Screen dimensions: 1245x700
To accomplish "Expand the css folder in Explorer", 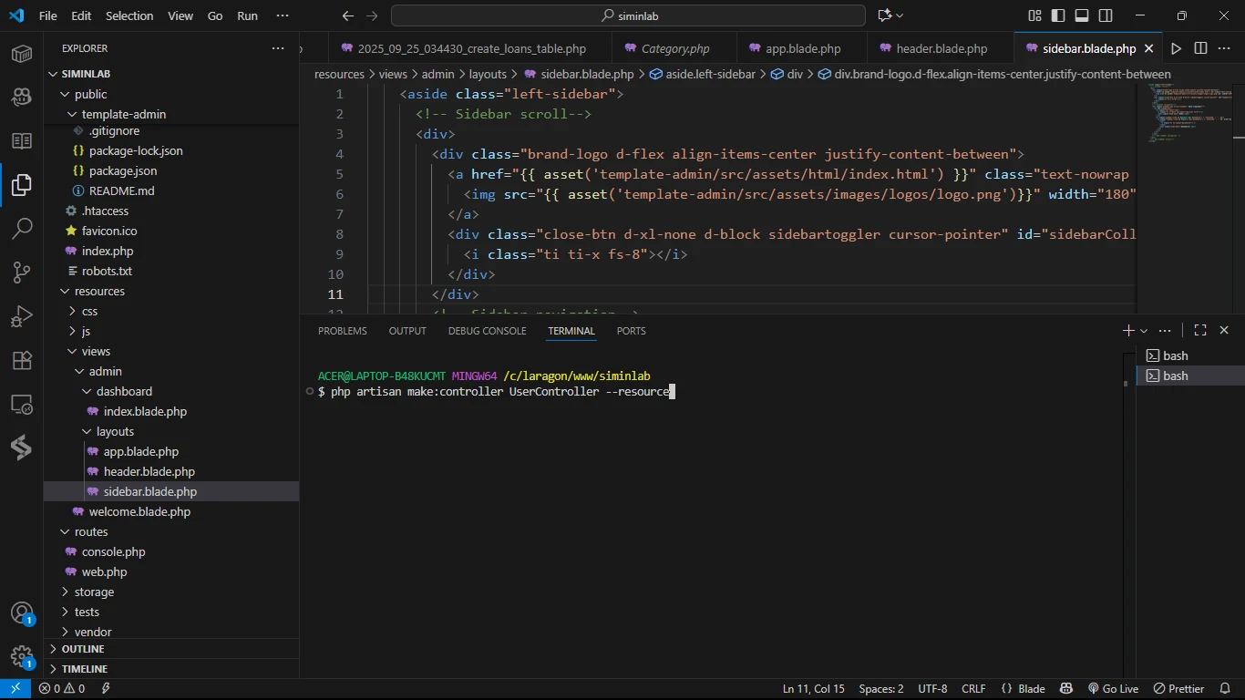I will 89,311.
